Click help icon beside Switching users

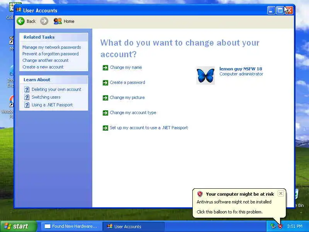pos(27,97)
